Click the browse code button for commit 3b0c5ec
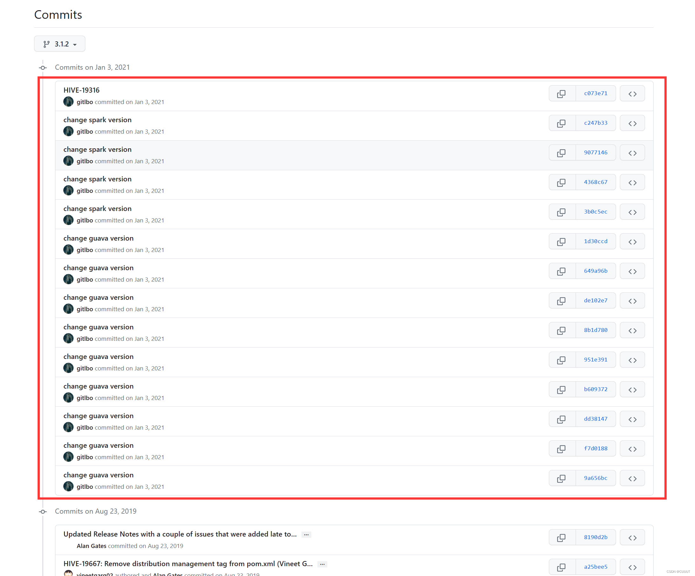 coord(633,212)
